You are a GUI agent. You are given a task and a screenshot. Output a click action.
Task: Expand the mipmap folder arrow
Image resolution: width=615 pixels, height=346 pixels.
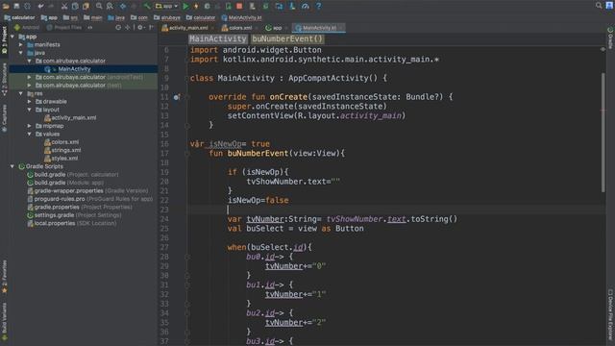(x=30, y=126)
